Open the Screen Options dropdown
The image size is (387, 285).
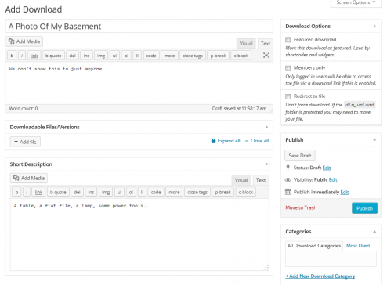356,3
